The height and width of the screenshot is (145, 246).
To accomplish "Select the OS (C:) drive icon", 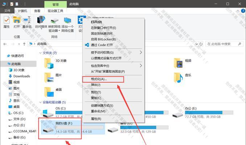I will point(48,113).
